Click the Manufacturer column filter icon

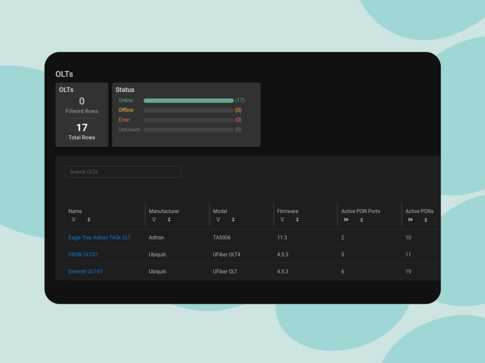click(154, 220)
